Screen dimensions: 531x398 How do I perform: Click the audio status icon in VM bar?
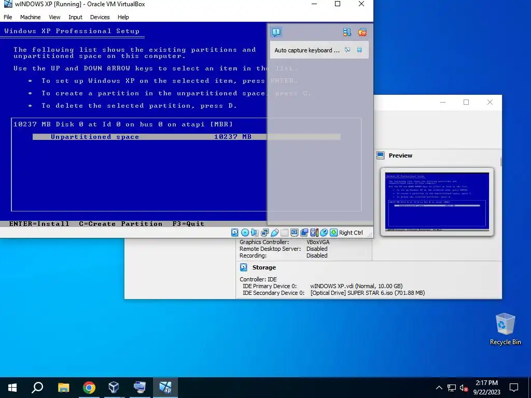[x=255, y=233]
